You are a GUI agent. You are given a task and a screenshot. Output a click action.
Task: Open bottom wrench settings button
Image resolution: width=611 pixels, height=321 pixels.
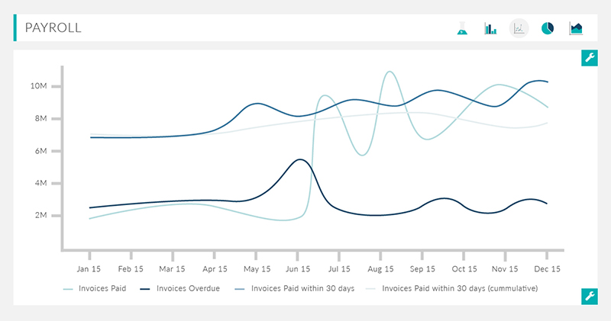[x=590, y=297]
